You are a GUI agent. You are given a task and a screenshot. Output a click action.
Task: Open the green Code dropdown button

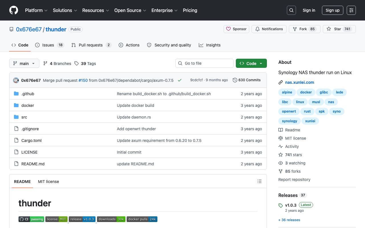click(x=251, y=63)
